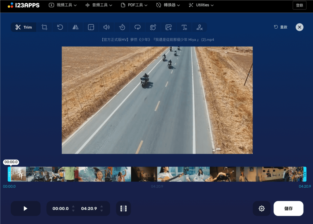Open the change resolution tool
This screenshot has width=313, height=224.
pos(91,27)
